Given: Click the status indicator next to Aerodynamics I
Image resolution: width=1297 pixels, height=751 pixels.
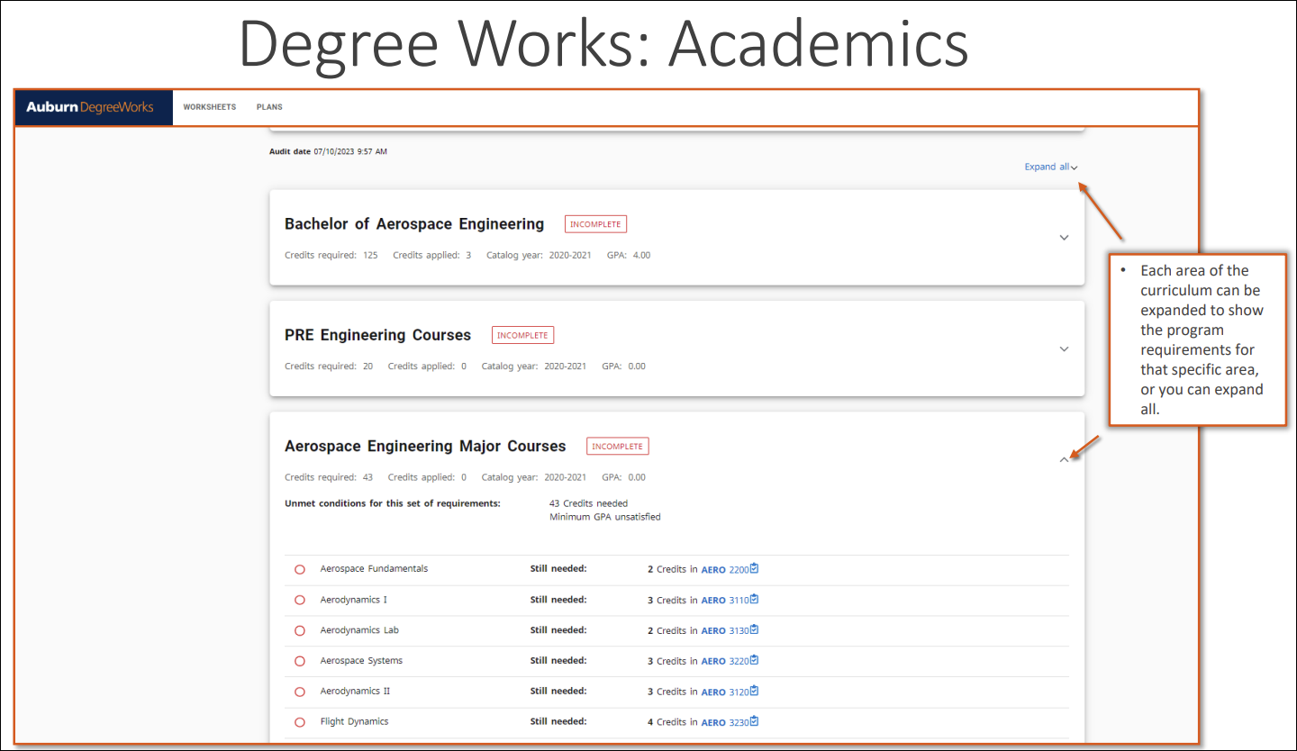Looking at the screenshot, I should (299, 600).
